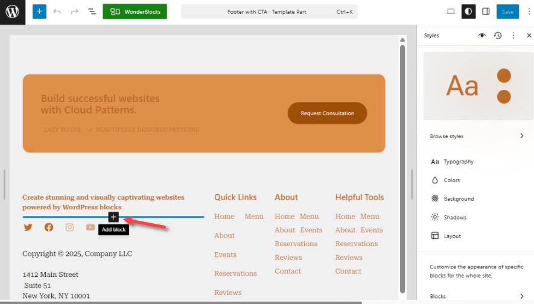This screenshot has height=304, width=534.
Task: Click the WordPress logo icon
Action: click(13, 12)
